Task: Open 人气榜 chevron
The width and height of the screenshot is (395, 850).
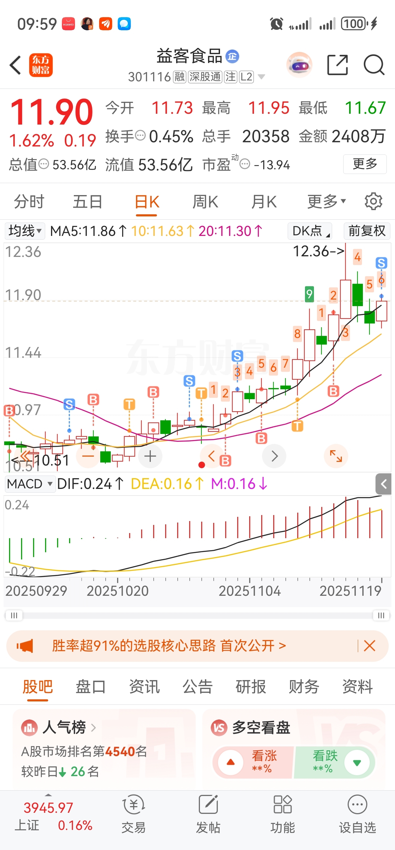Action: pos(93,728)
